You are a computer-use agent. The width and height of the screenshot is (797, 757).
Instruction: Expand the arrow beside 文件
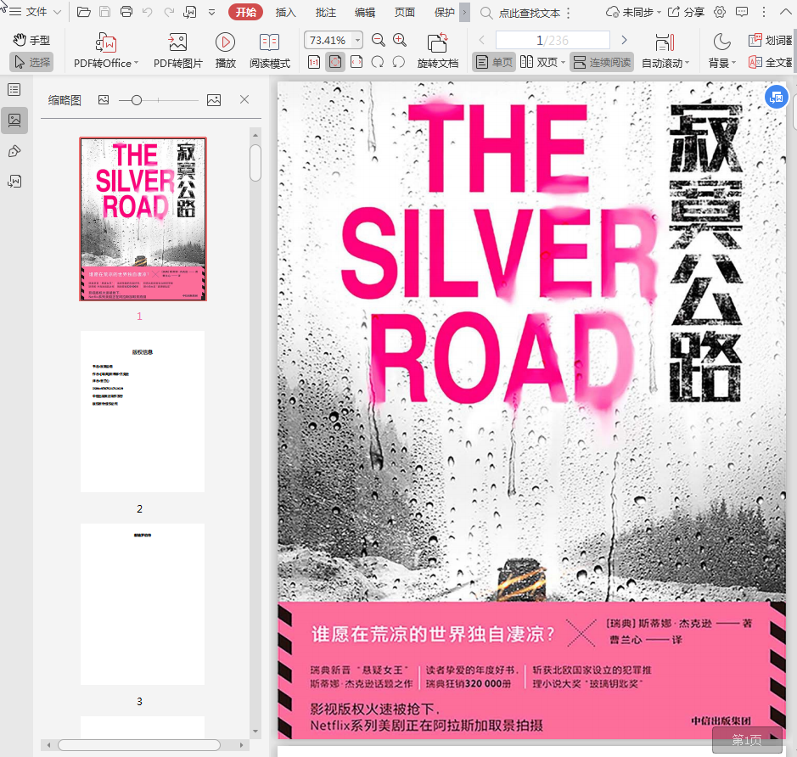point(58,12)
